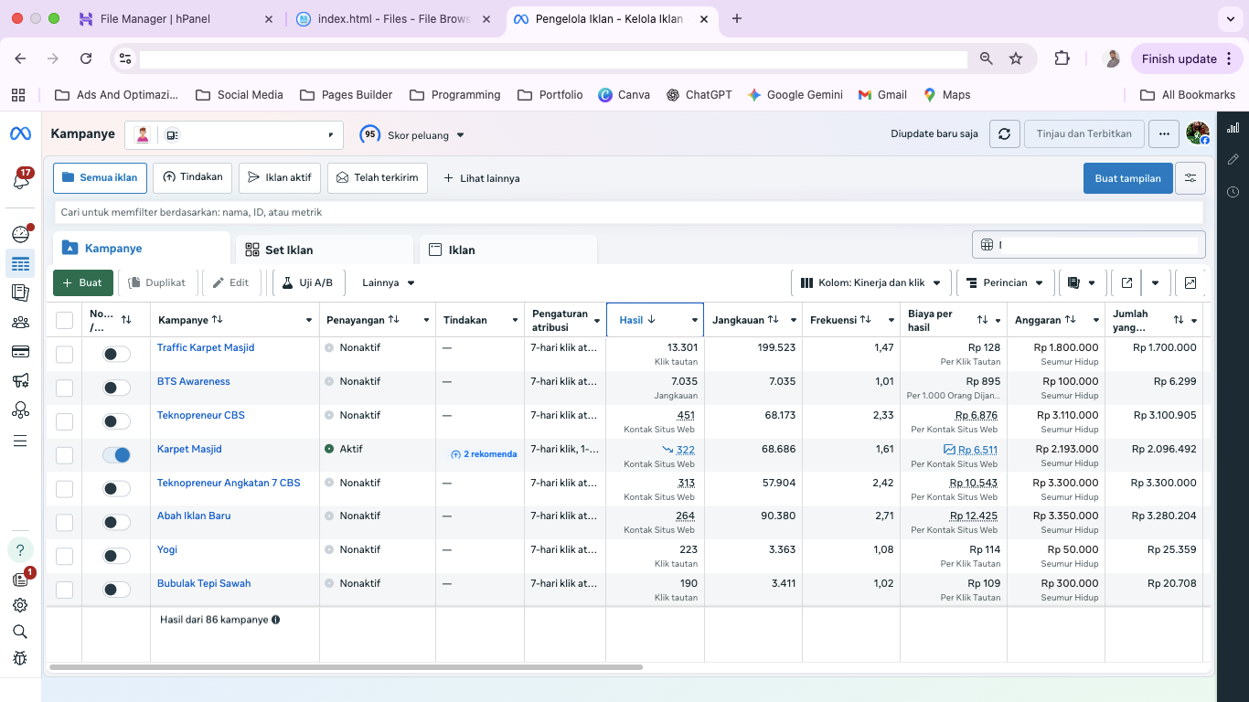Image resolution: width=1249 pixels, height=702 pixels.
Task: Open the notifications bell icon
Action: pyautogui.click(x=20, y=180)
